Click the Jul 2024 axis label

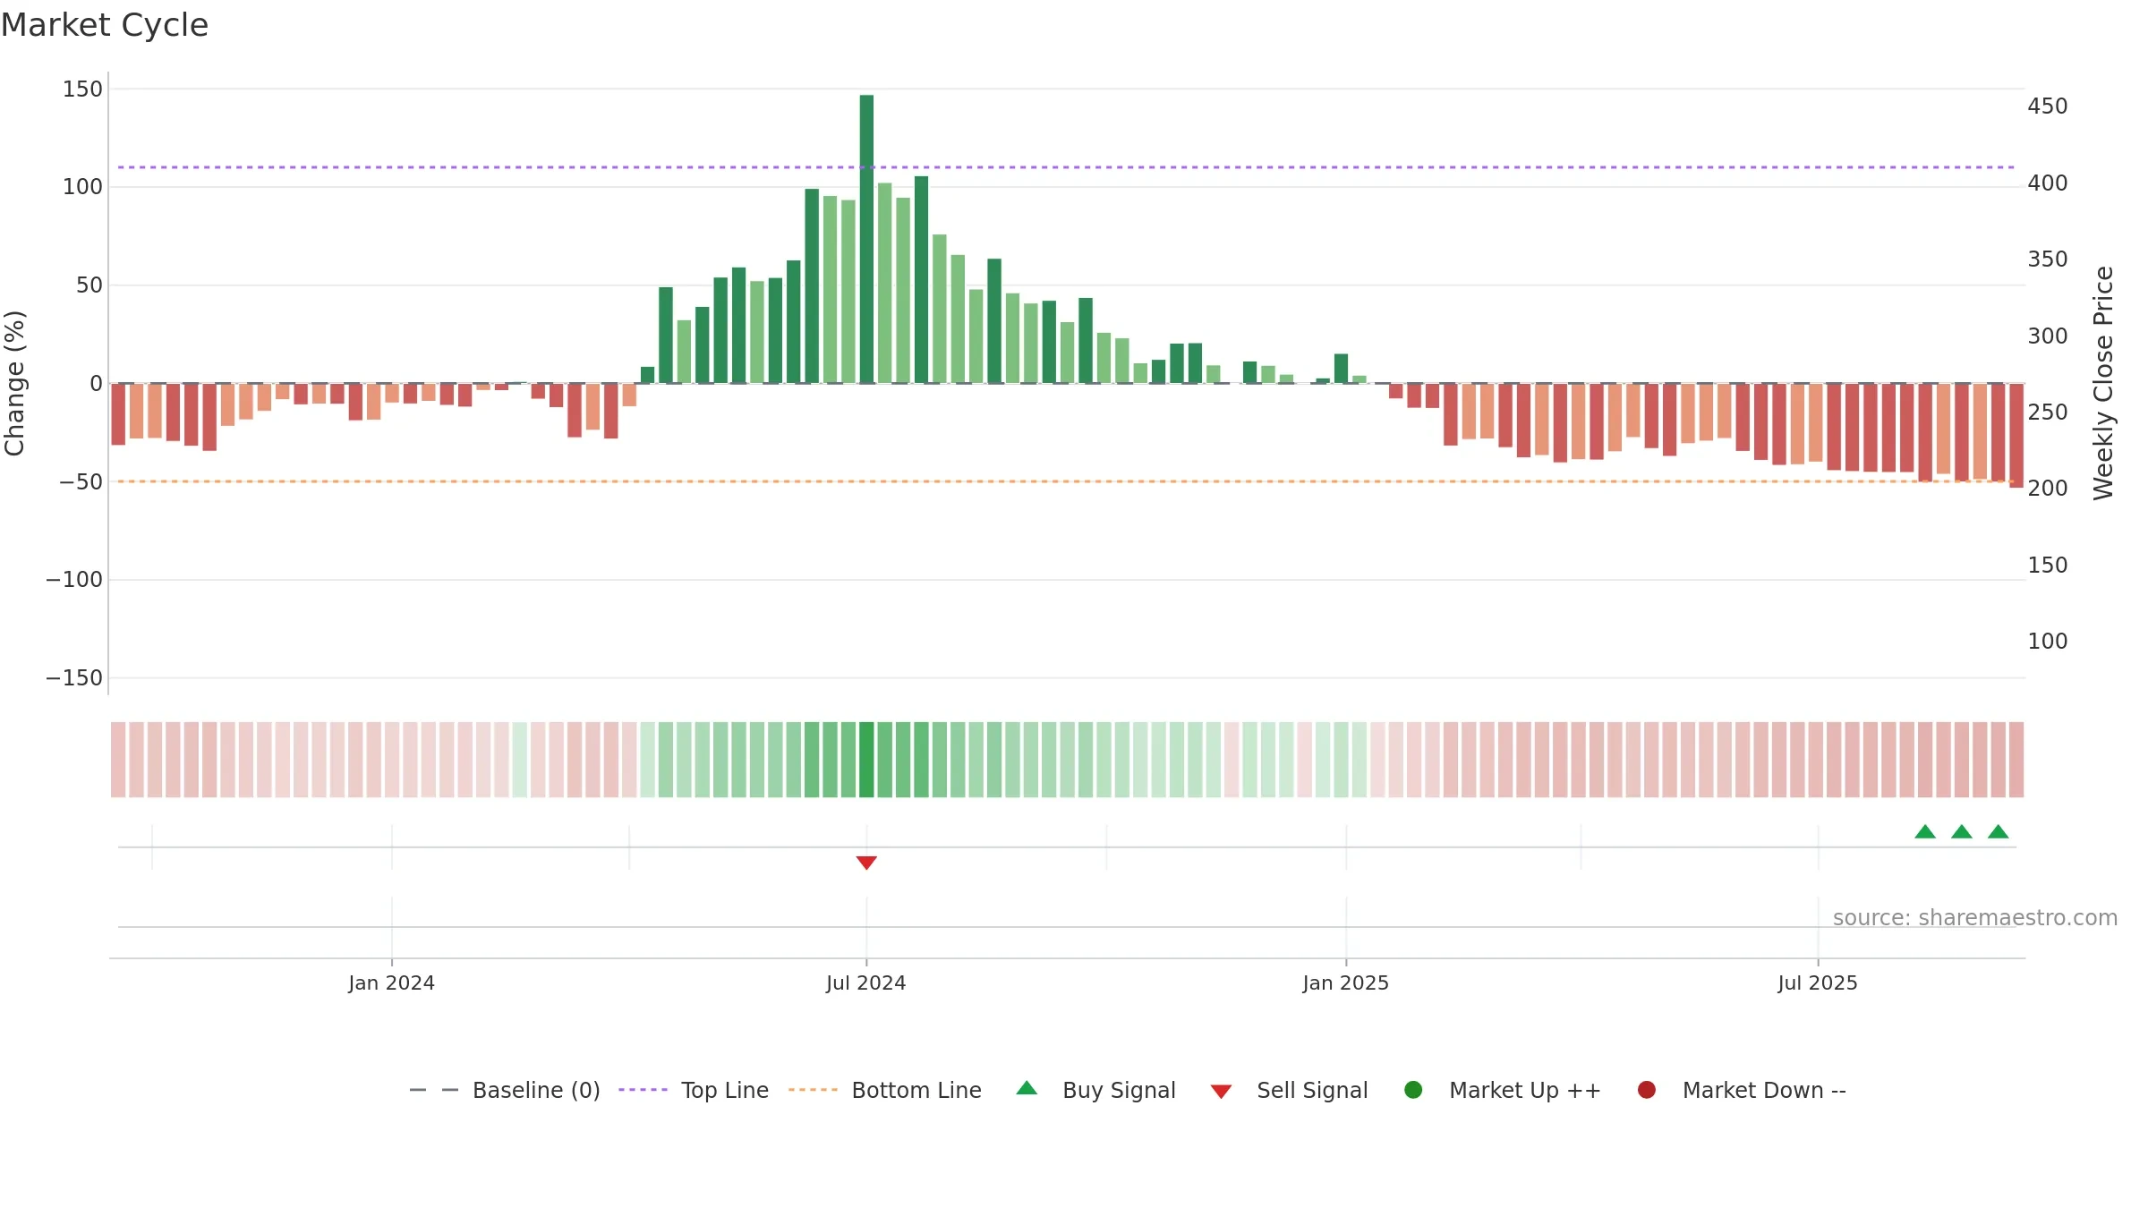[866, 983]
